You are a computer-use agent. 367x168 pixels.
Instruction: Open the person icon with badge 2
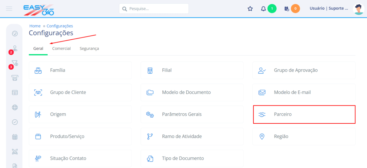[15, 48]
